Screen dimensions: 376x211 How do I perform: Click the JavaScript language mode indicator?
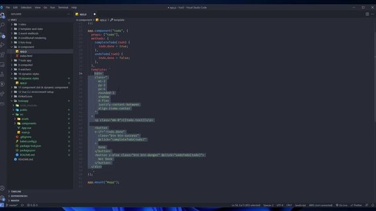coord(300,205)
